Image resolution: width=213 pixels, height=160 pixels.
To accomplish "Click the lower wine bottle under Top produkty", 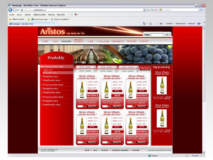I will 162,118.
